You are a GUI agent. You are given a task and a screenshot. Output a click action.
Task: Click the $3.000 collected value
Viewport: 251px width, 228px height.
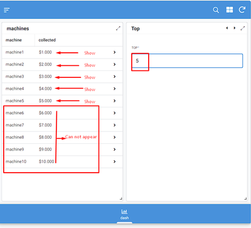45,77
